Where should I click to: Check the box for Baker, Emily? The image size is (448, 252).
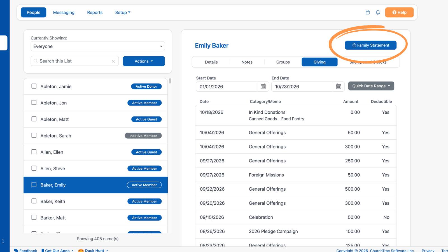coord(34,185)
